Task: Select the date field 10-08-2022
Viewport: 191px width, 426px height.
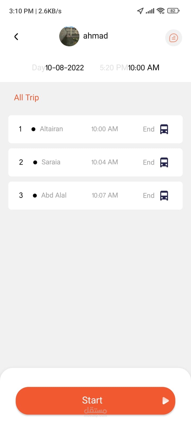Action: (x=64, y=68)
